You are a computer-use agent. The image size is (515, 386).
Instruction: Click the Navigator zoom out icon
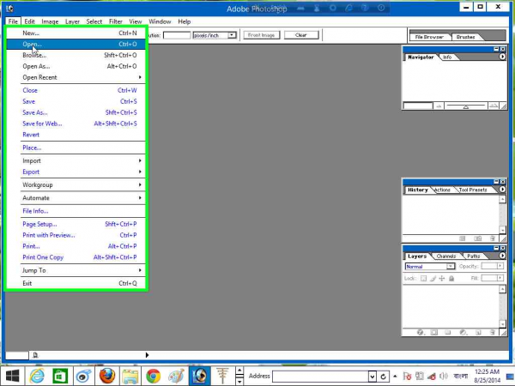click(439, 106)
